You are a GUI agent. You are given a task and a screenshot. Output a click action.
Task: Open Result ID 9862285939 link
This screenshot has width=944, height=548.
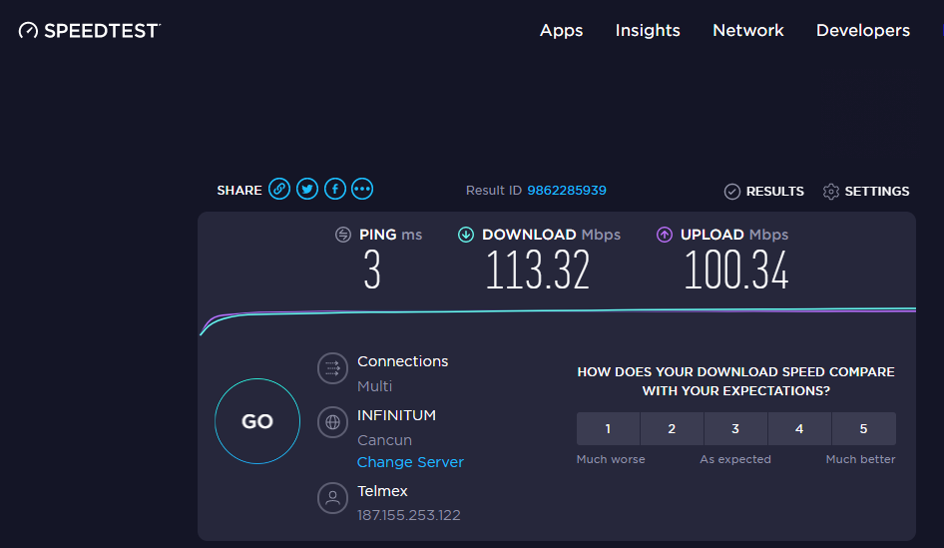click(566, 191)
